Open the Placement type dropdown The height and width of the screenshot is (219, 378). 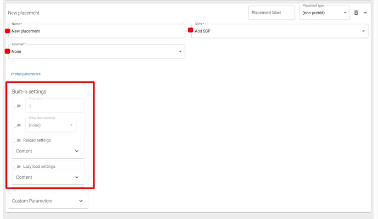point(324,13)
